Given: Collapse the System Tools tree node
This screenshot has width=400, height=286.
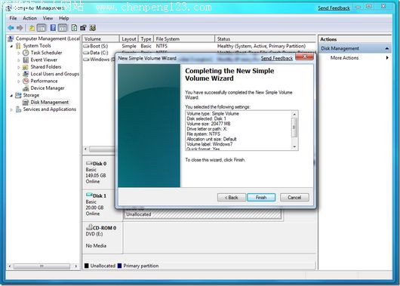Looking at the screenshot, I should (x=11, y=46).
